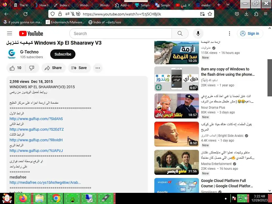Like the video with thumbs up

pyautogui.click(x=16, y=68)
